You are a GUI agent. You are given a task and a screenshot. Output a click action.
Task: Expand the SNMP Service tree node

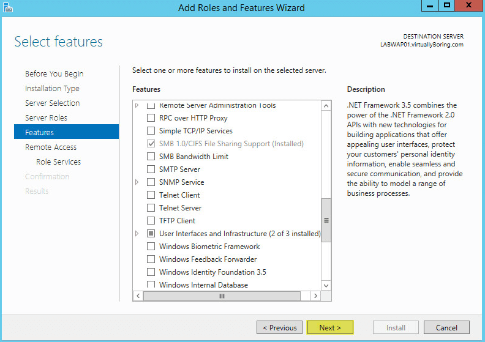click(x=137, y=182)
